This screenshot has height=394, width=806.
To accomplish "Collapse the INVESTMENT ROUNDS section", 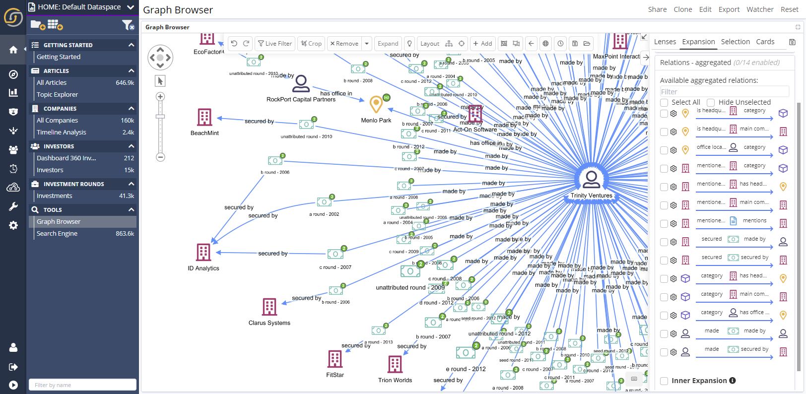I will click(132, 184).
